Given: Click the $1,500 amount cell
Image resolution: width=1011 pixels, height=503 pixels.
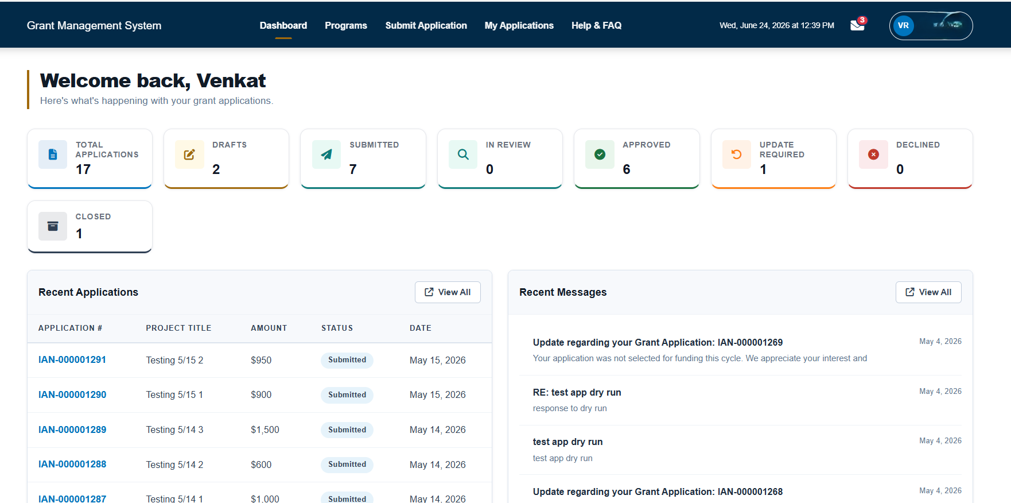Looking at the screenshot, I should 265,430.
